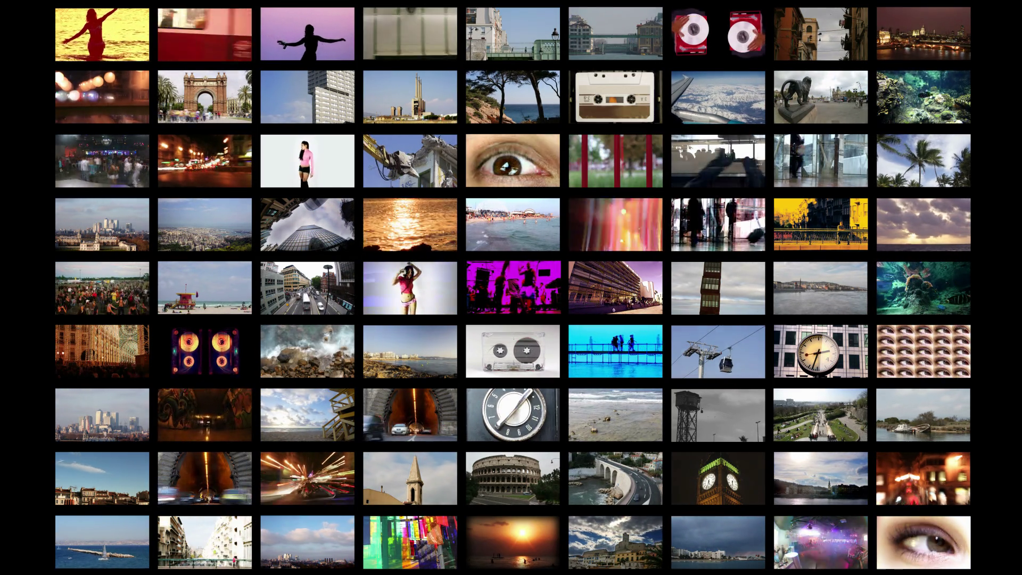This screenshot has width=1022, height=575.
Task: Select the airplane wing over mountains thumbnail
Action: tap(718, 97)
